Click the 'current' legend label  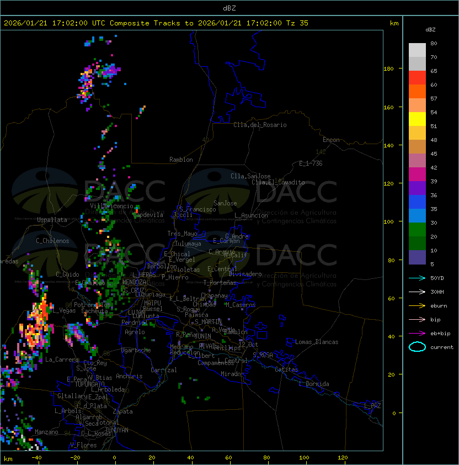(442, 347)
